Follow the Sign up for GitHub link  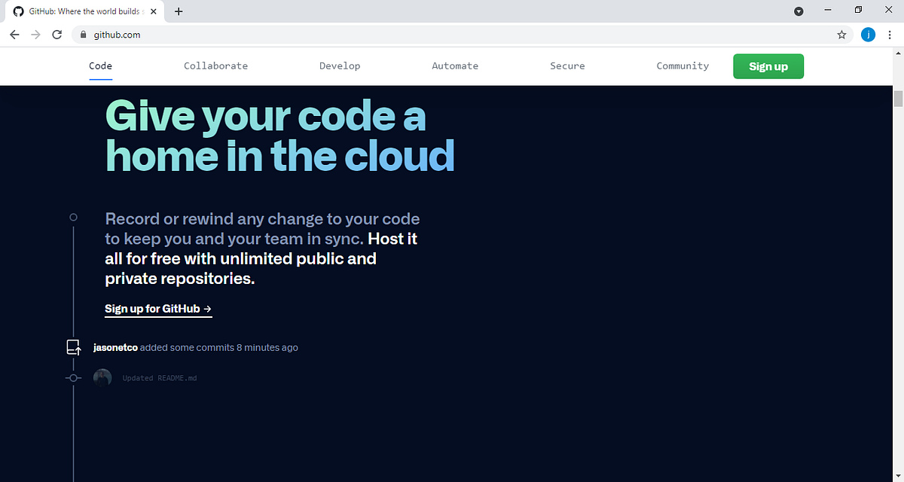[158, 308]
